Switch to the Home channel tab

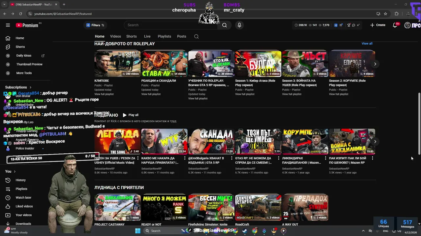point(100,36)
